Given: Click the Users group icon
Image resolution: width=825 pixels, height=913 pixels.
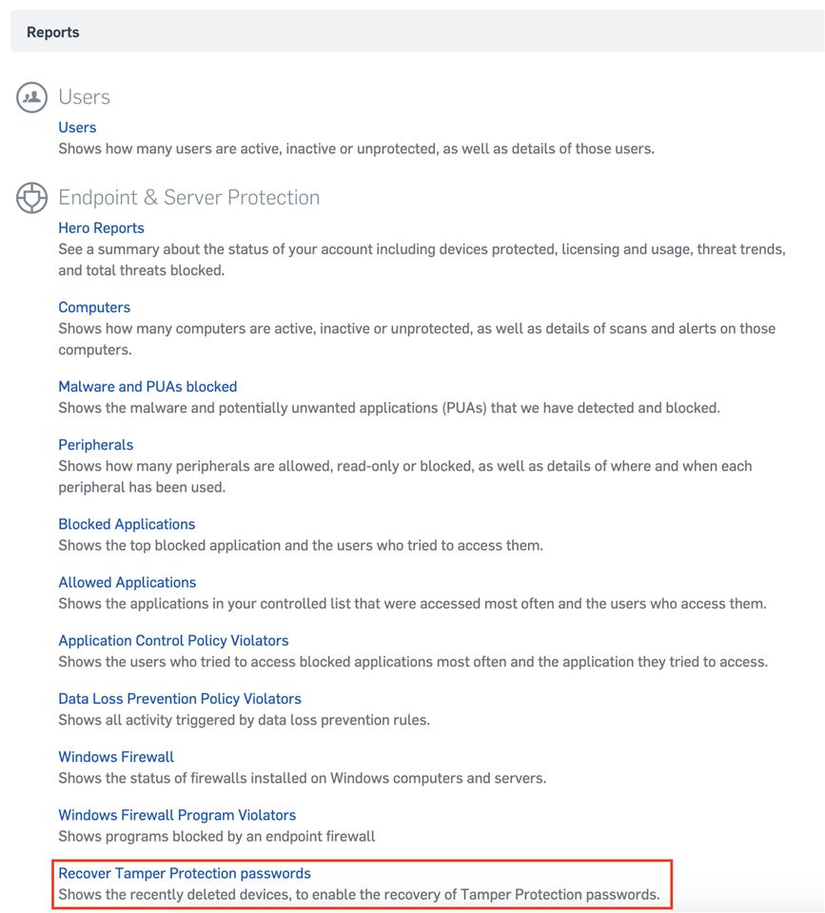Looking at the screenshot, I should (31, 97).
